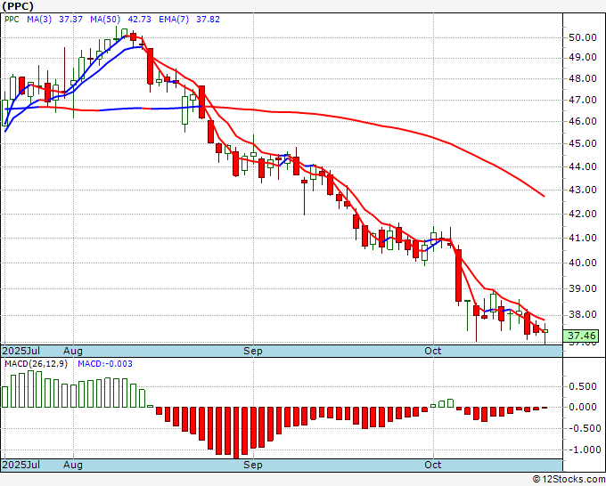Click the last green candlestick near 37.46
Screen dimensions: 606x486
[x=545, y=331]
